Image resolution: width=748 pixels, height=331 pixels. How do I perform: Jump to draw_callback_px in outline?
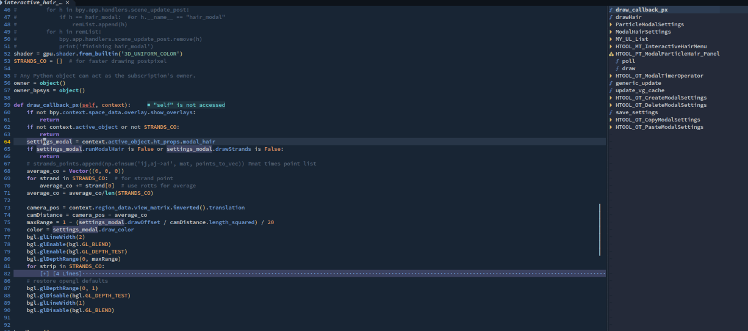(642, 10)
